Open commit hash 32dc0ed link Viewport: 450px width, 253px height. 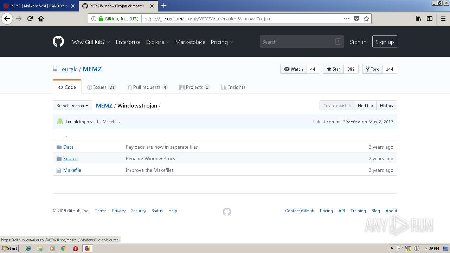pyautogui.click(x=352, y=122)
